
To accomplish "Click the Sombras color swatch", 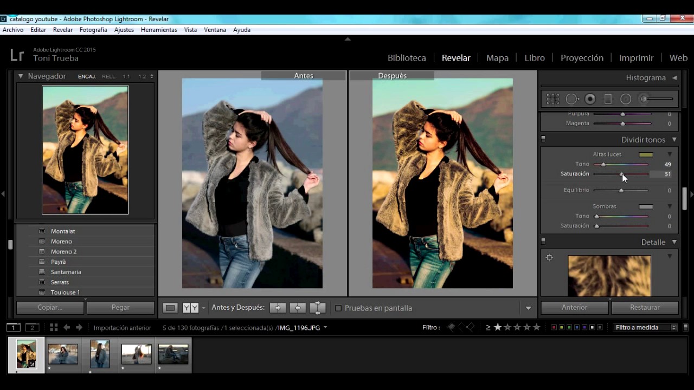I will (646, 206).
